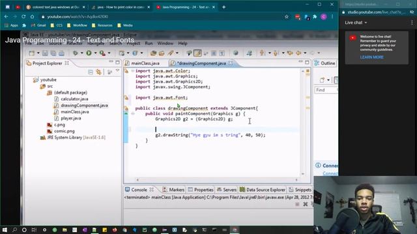Open the Live chat mode dropdown
417x234 pixels.
click(356, 23)
